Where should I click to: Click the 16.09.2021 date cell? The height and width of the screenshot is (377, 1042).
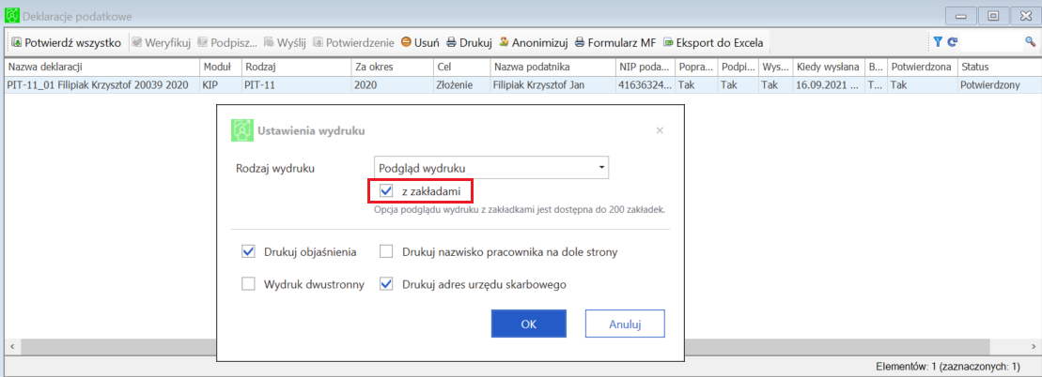click(830, 85)
